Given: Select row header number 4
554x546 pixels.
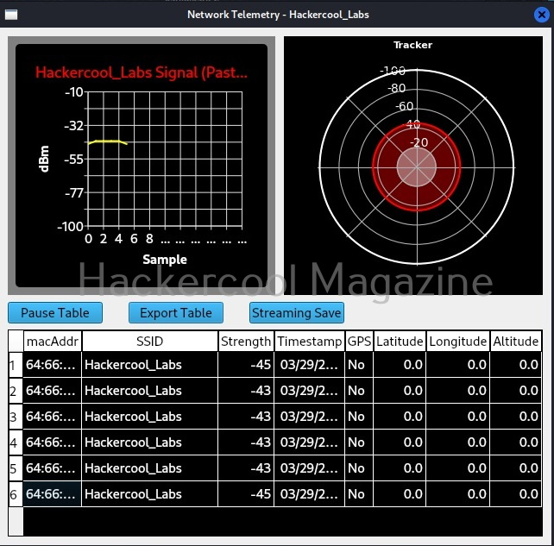Looking at the screenshot, I should click(16, 442).
